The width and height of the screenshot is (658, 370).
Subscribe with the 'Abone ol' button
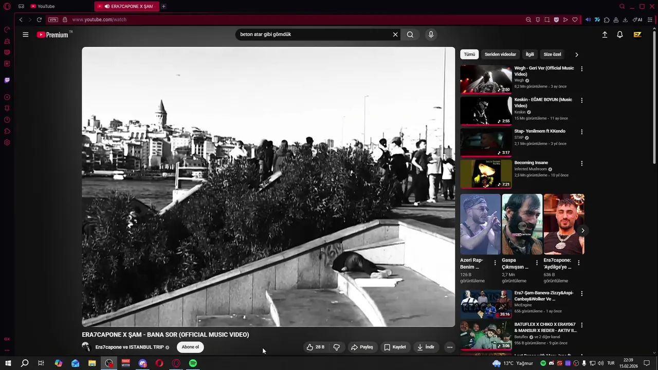click(x=190, y=347)
